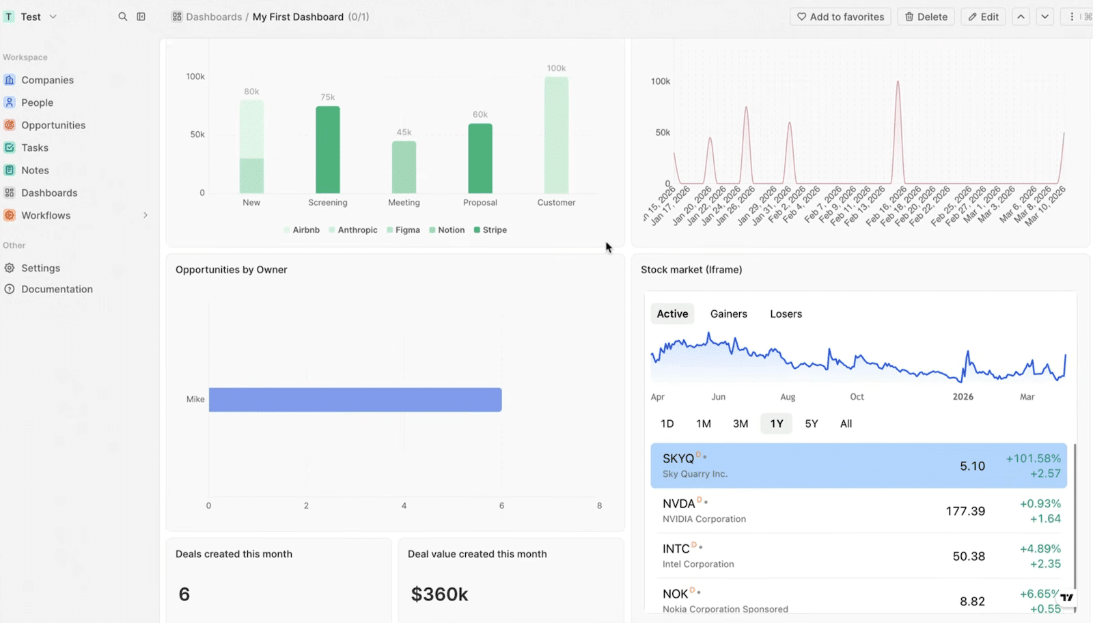Screen dimensions: 1093x623
Task: Click the Opportunities by Owner title
Action: 232,270
